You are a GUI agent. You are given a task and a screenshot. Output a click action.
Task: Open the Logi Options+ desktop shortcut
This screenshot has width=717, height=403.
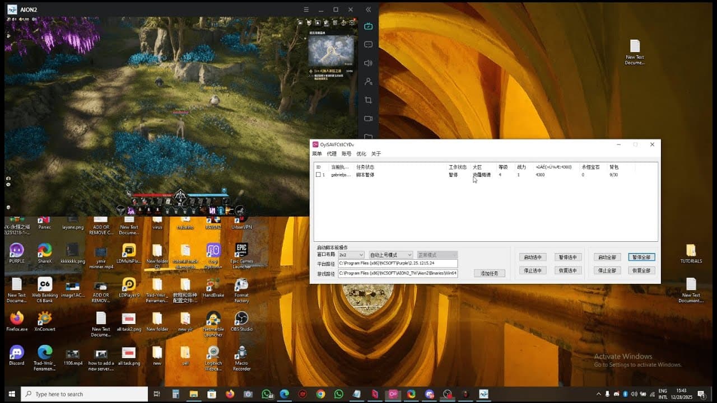213,255
